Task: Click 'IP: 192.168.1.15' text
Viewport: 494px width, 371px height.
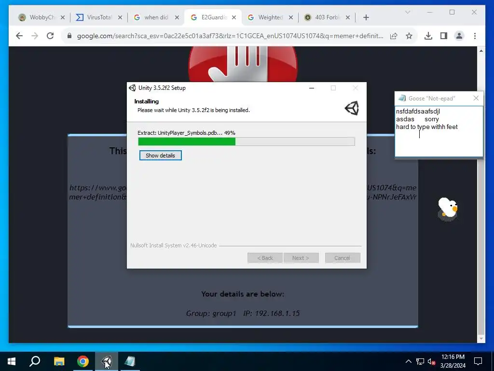Action: (x=271, y=314)
